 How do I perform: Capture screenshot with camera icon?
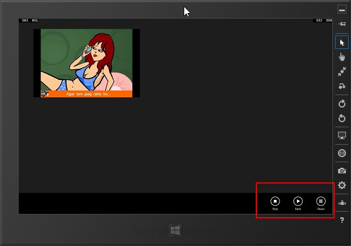342,171
